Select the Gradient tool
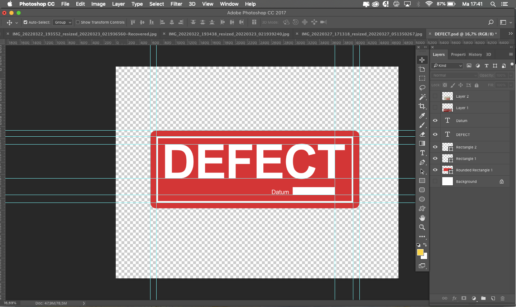This screenshot has height=307, width=516. [x=422, y=143]
